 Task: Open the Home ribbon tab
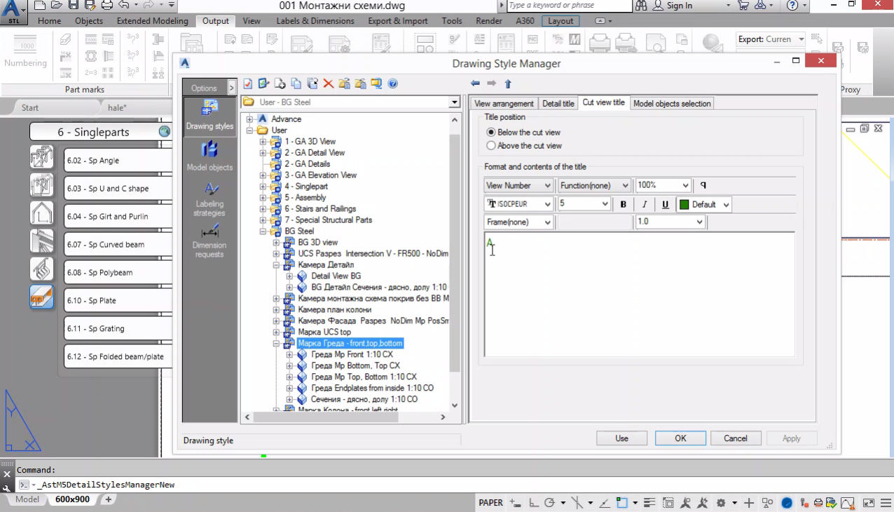pyautogui.click(x=49, y=21)
